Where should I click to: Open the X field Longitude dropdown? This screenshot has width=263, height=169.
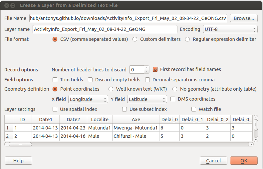pos(88,99)
